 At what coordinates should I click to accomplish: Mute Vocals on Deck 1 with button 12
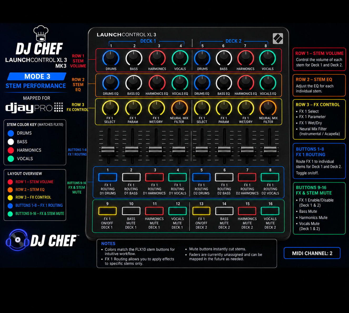point(178,211)
